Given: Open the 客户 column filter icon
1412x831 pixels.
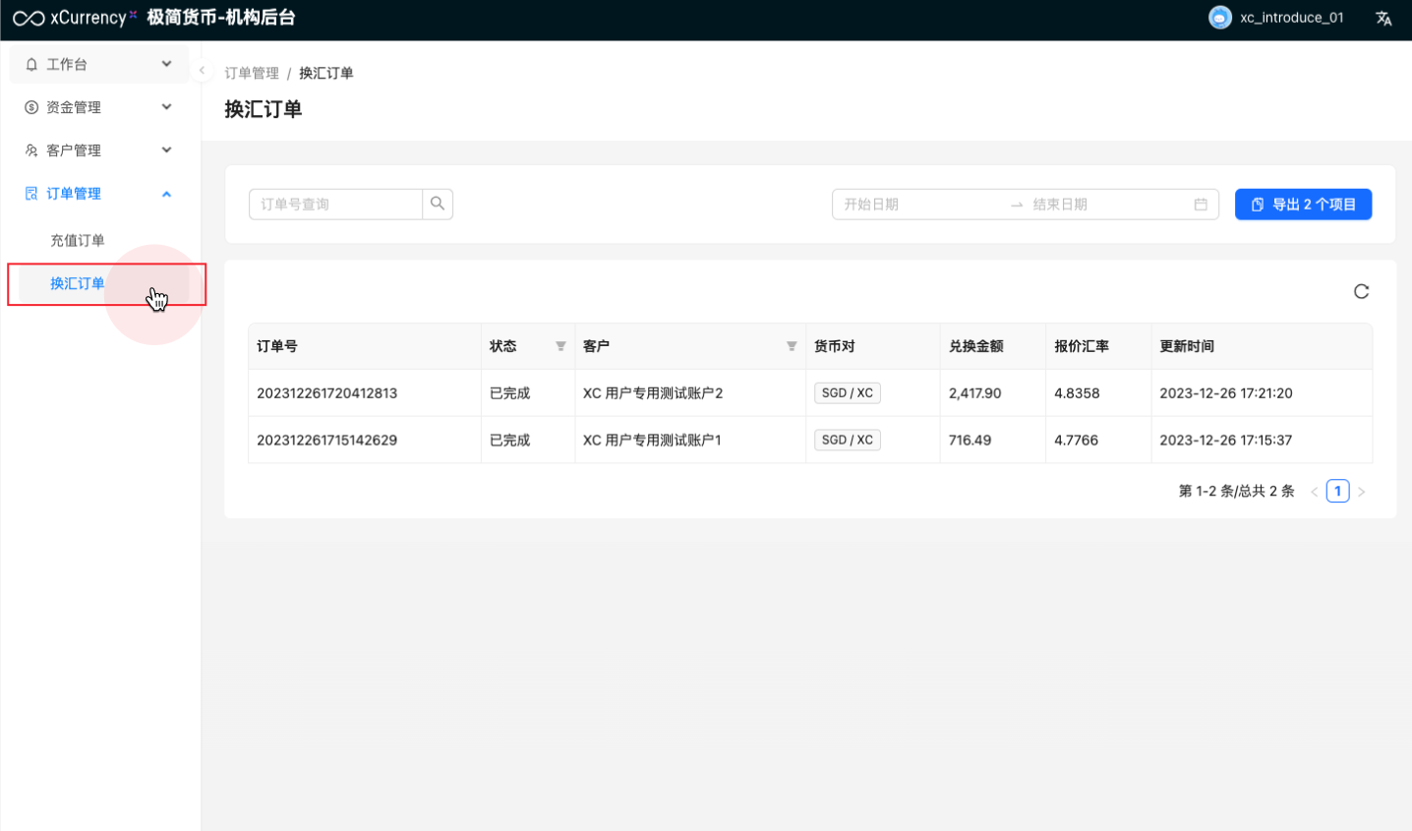Looking at the screenshot, I should (x=792, y=346).
